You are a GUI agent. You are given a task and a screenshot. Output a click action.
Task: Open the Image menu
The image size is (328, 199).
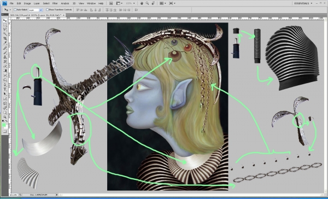[27, 3]
